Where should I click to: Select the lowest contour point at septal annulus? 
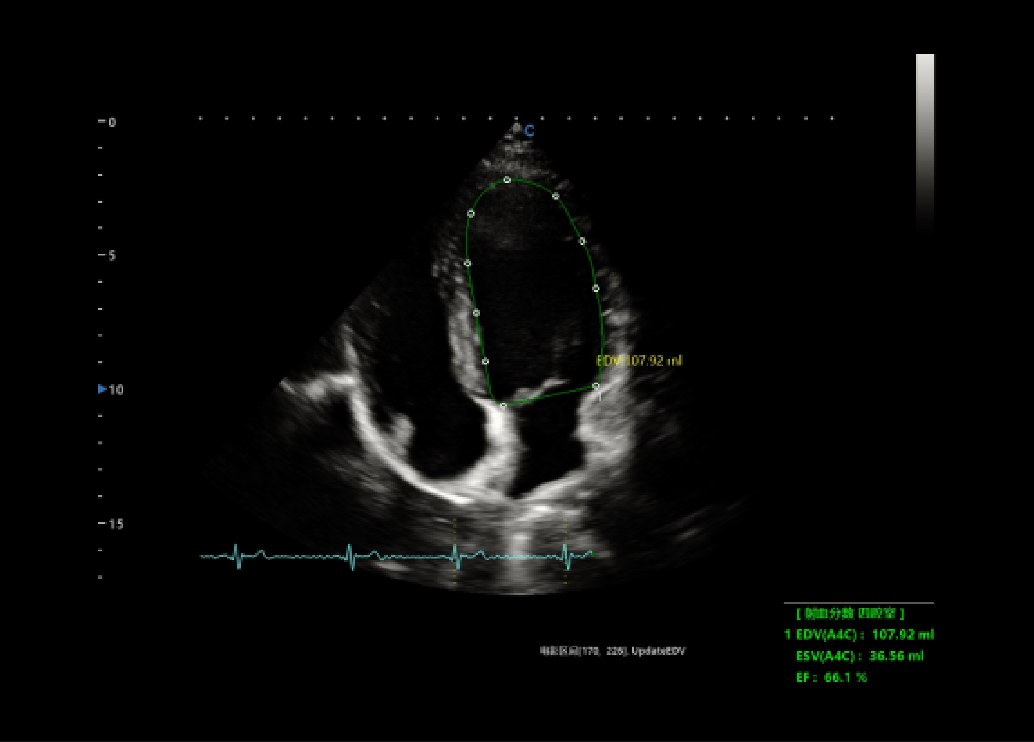click(503, 405)
